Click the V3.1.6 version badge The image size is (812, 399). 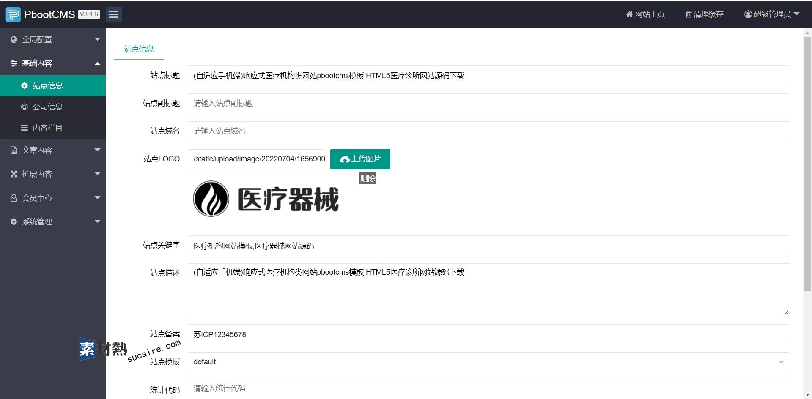point(89,14)
